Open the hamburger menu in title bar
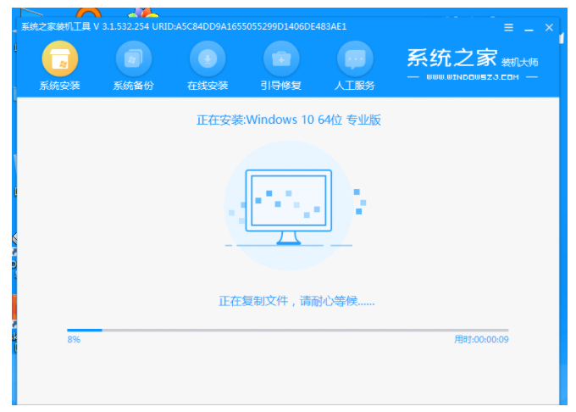576x412 pixels. click(x=509, y=28)
